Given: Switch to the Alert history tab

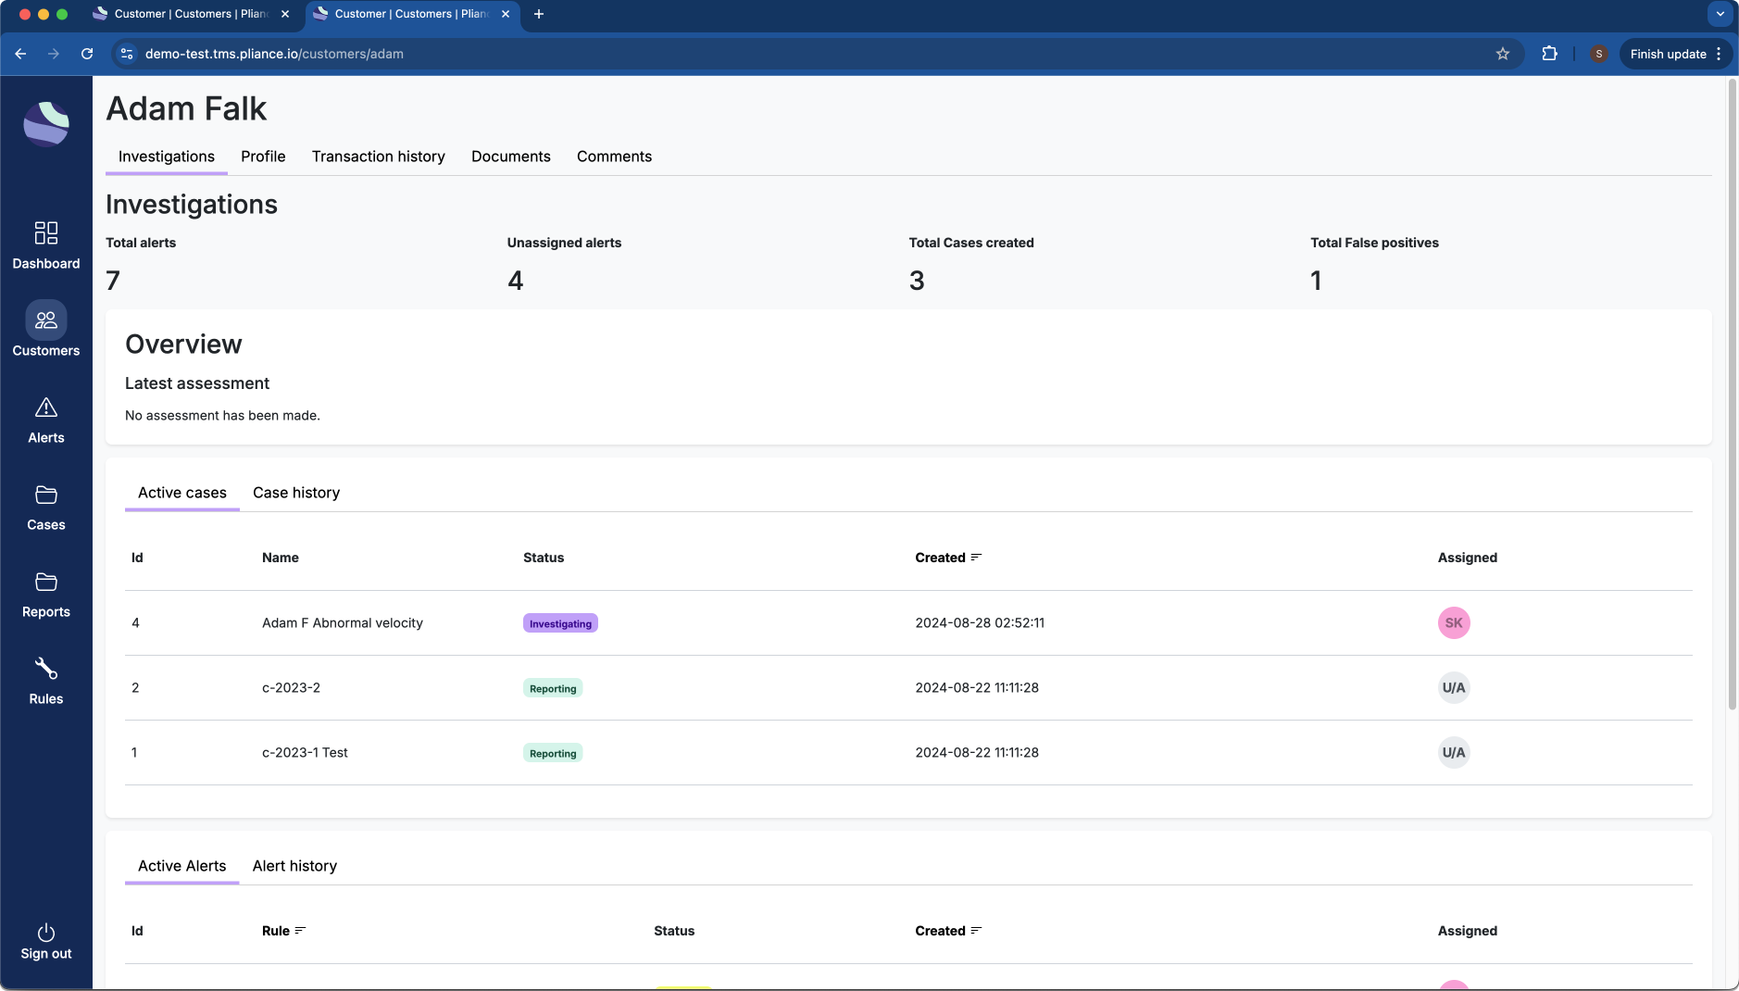Looking at the screenshot, I should [294, 866].
